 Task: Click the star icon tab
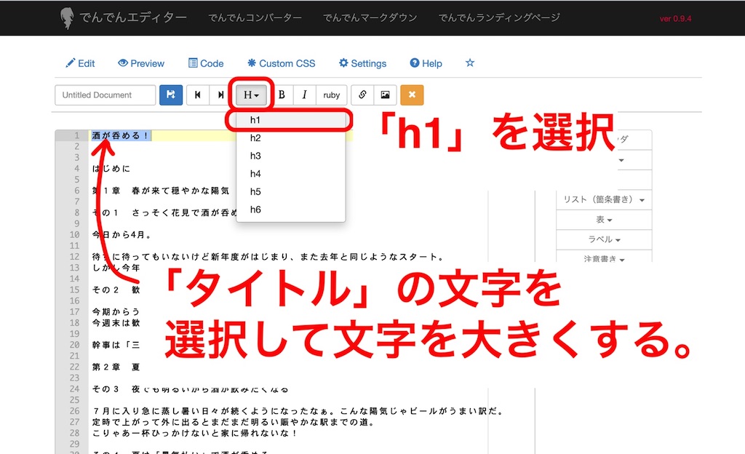[469, 63]
